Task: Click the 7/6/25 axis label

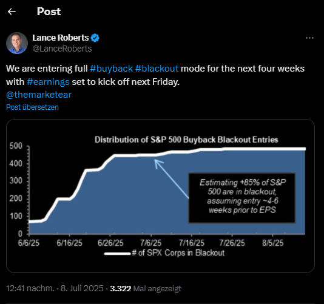Action: click(x=151, y=243)
